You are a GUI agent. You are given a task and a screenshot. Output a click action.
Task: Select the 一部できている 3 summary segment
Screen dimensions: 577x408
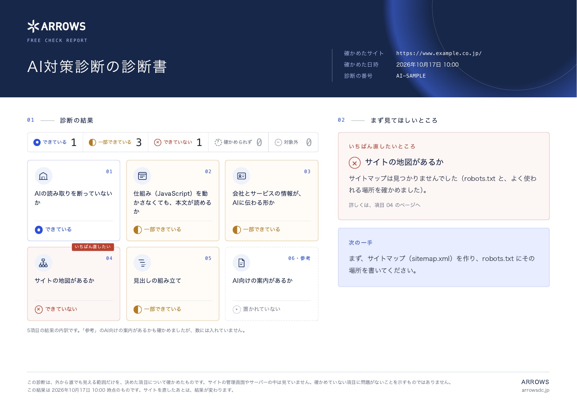pos(116,142)
